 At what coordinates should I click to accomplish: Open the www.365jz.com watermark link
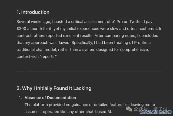pos(155,112)
